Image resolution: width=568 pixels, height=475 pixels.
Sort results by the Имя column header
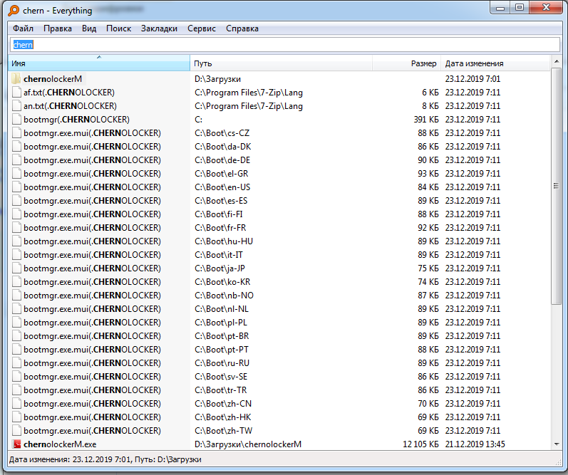point(99,63)
